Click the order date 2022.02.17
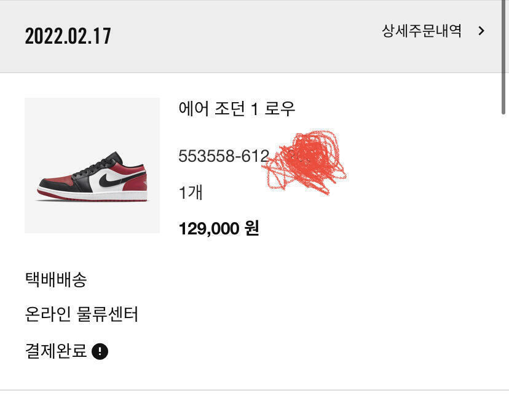Screen dimensions: 509x395 coord(68,36)
